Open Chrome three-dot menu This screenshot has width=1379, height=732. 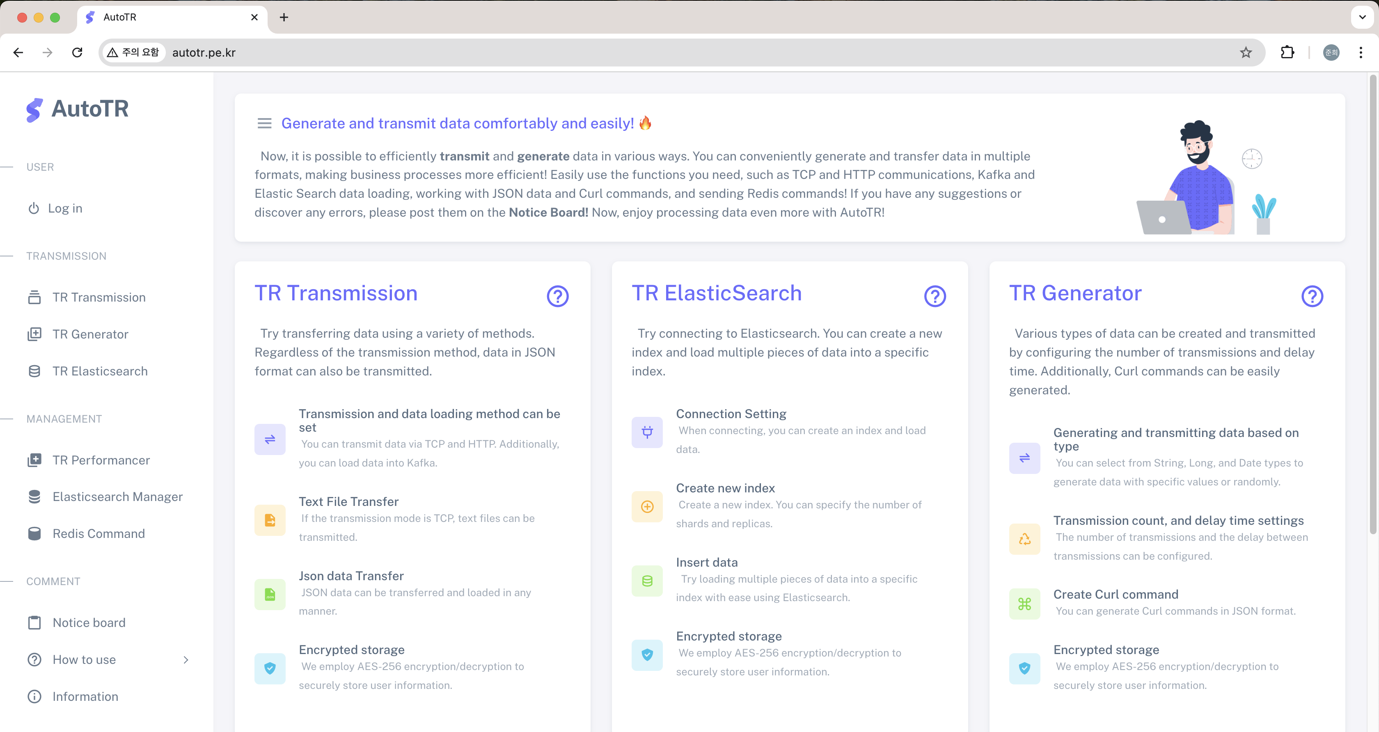(1360, 53)
